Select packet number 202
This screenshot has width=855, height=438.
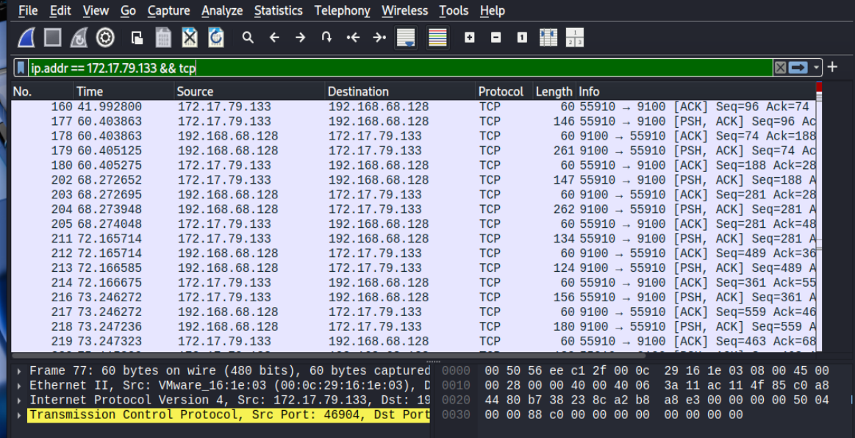(x=414, y=180)
